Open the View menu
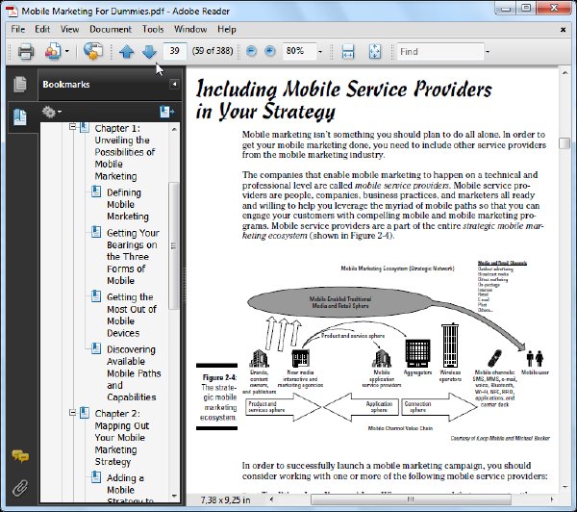The image size is (577, 512). coord(70,29)
